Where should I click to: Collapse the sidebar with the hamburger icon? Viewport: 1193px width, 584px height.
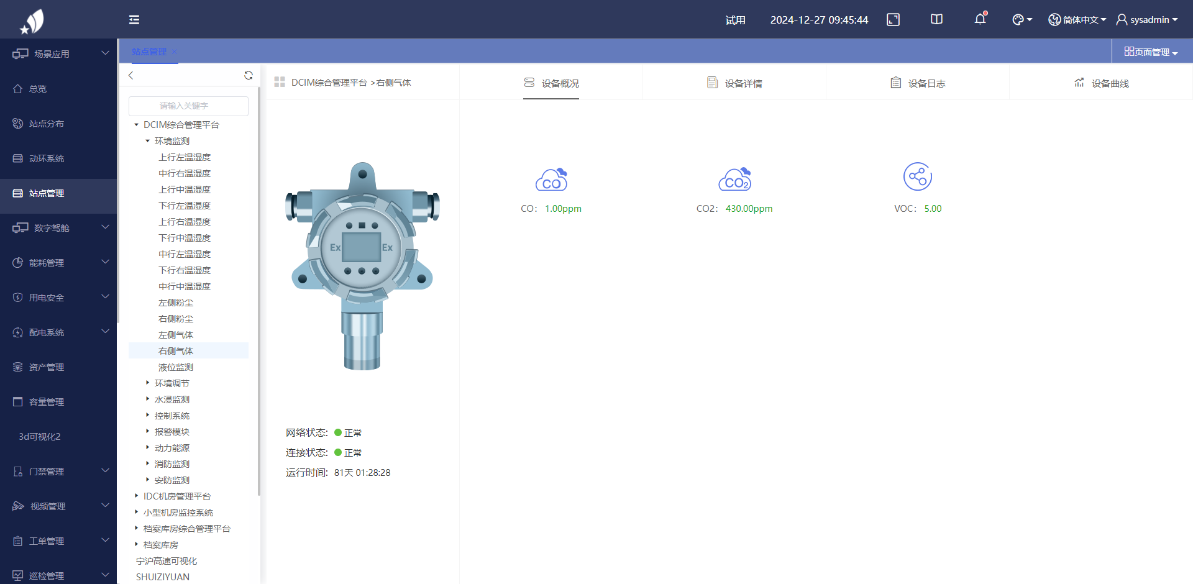tap(134, 20)
